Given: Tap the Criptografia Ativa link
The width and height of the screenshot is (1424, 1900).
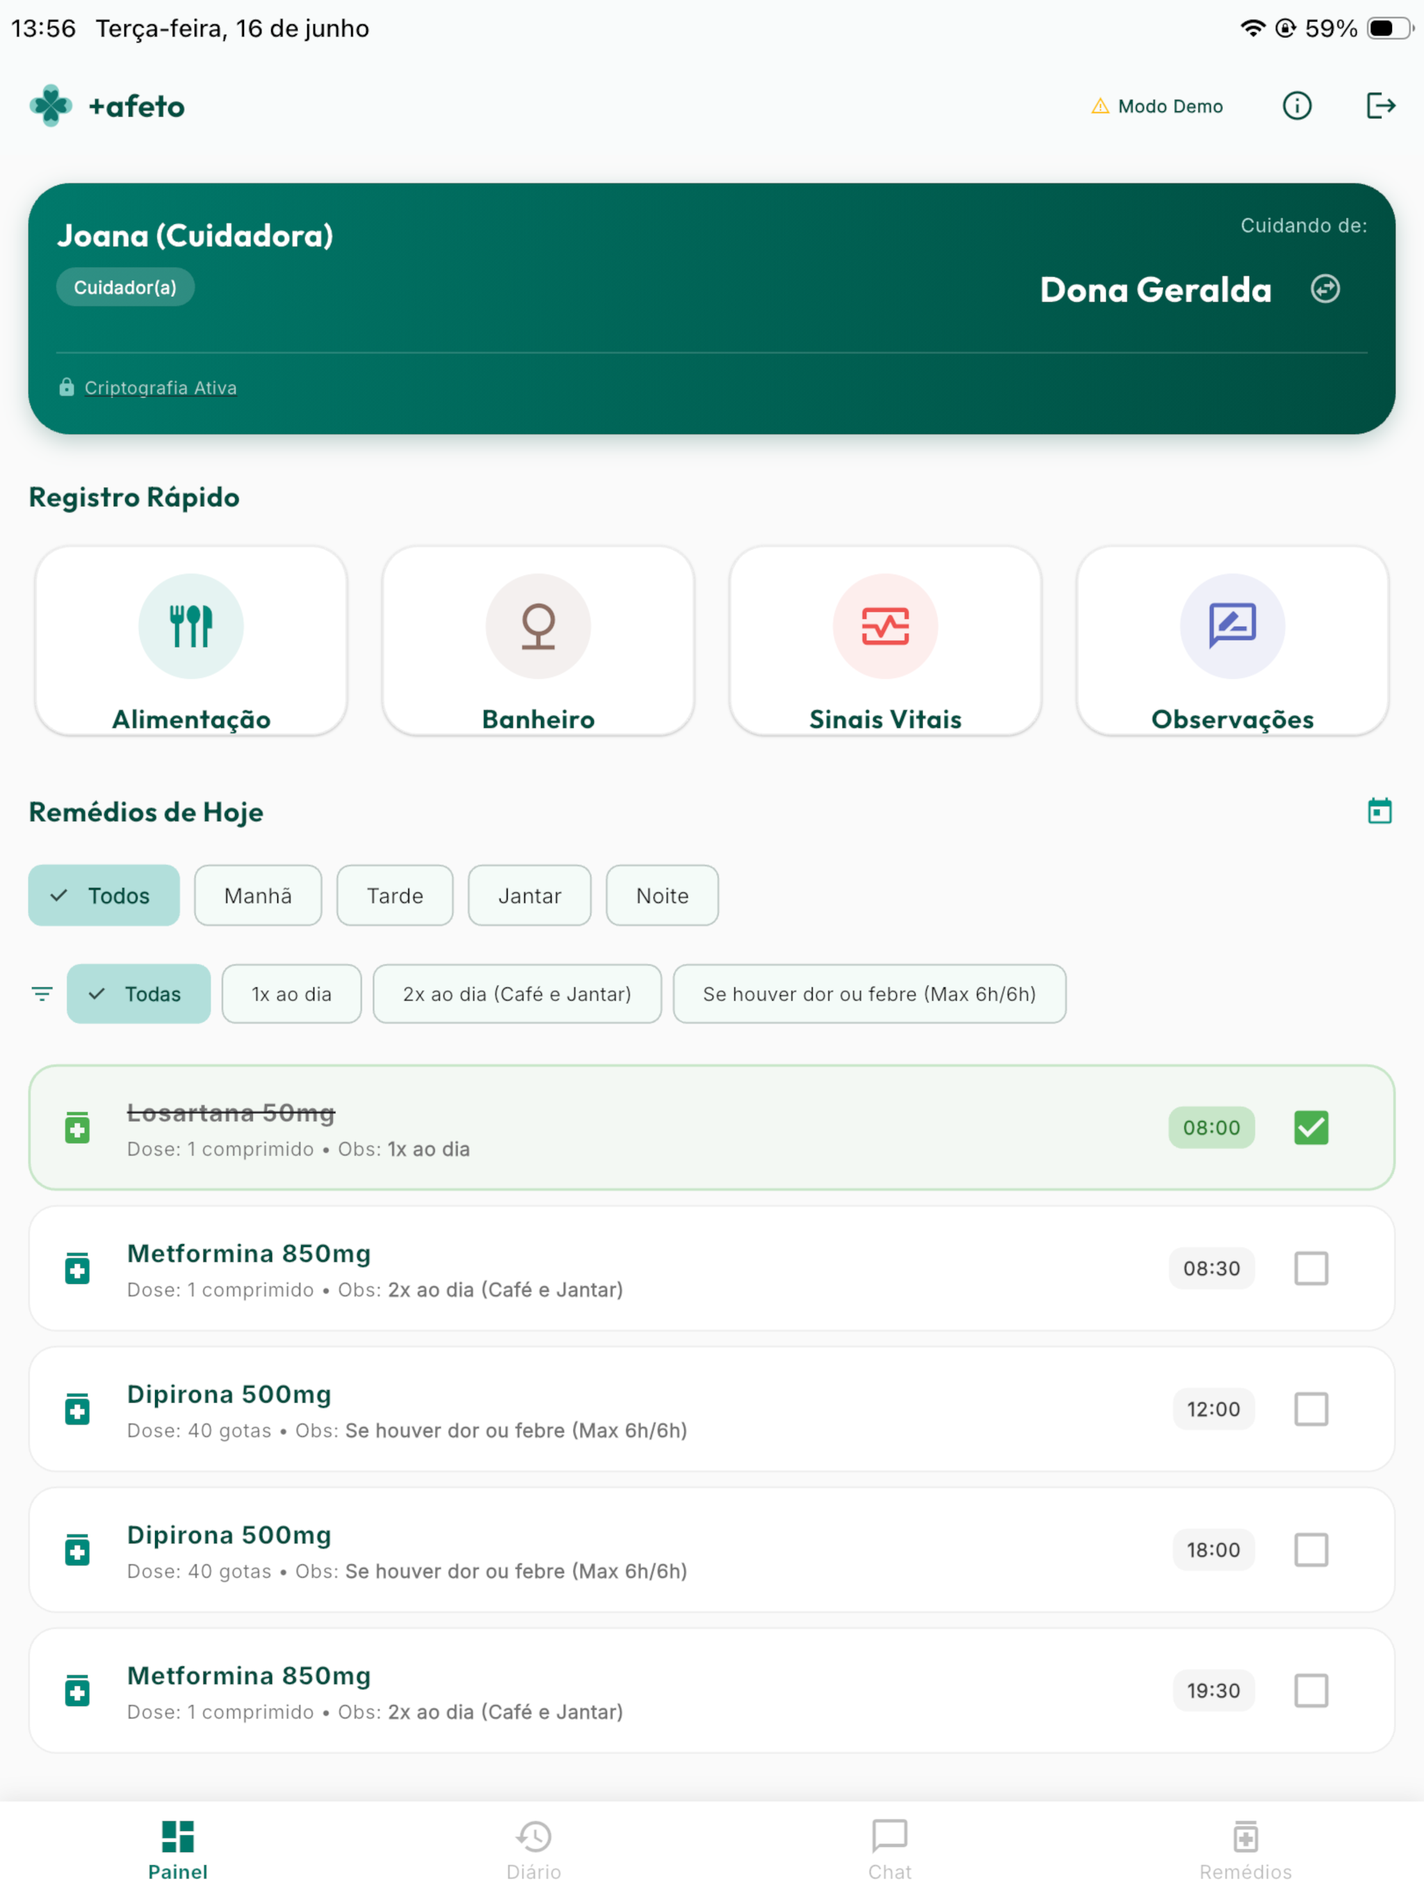Looking at the screenshot, I should (x=161, y=387).
